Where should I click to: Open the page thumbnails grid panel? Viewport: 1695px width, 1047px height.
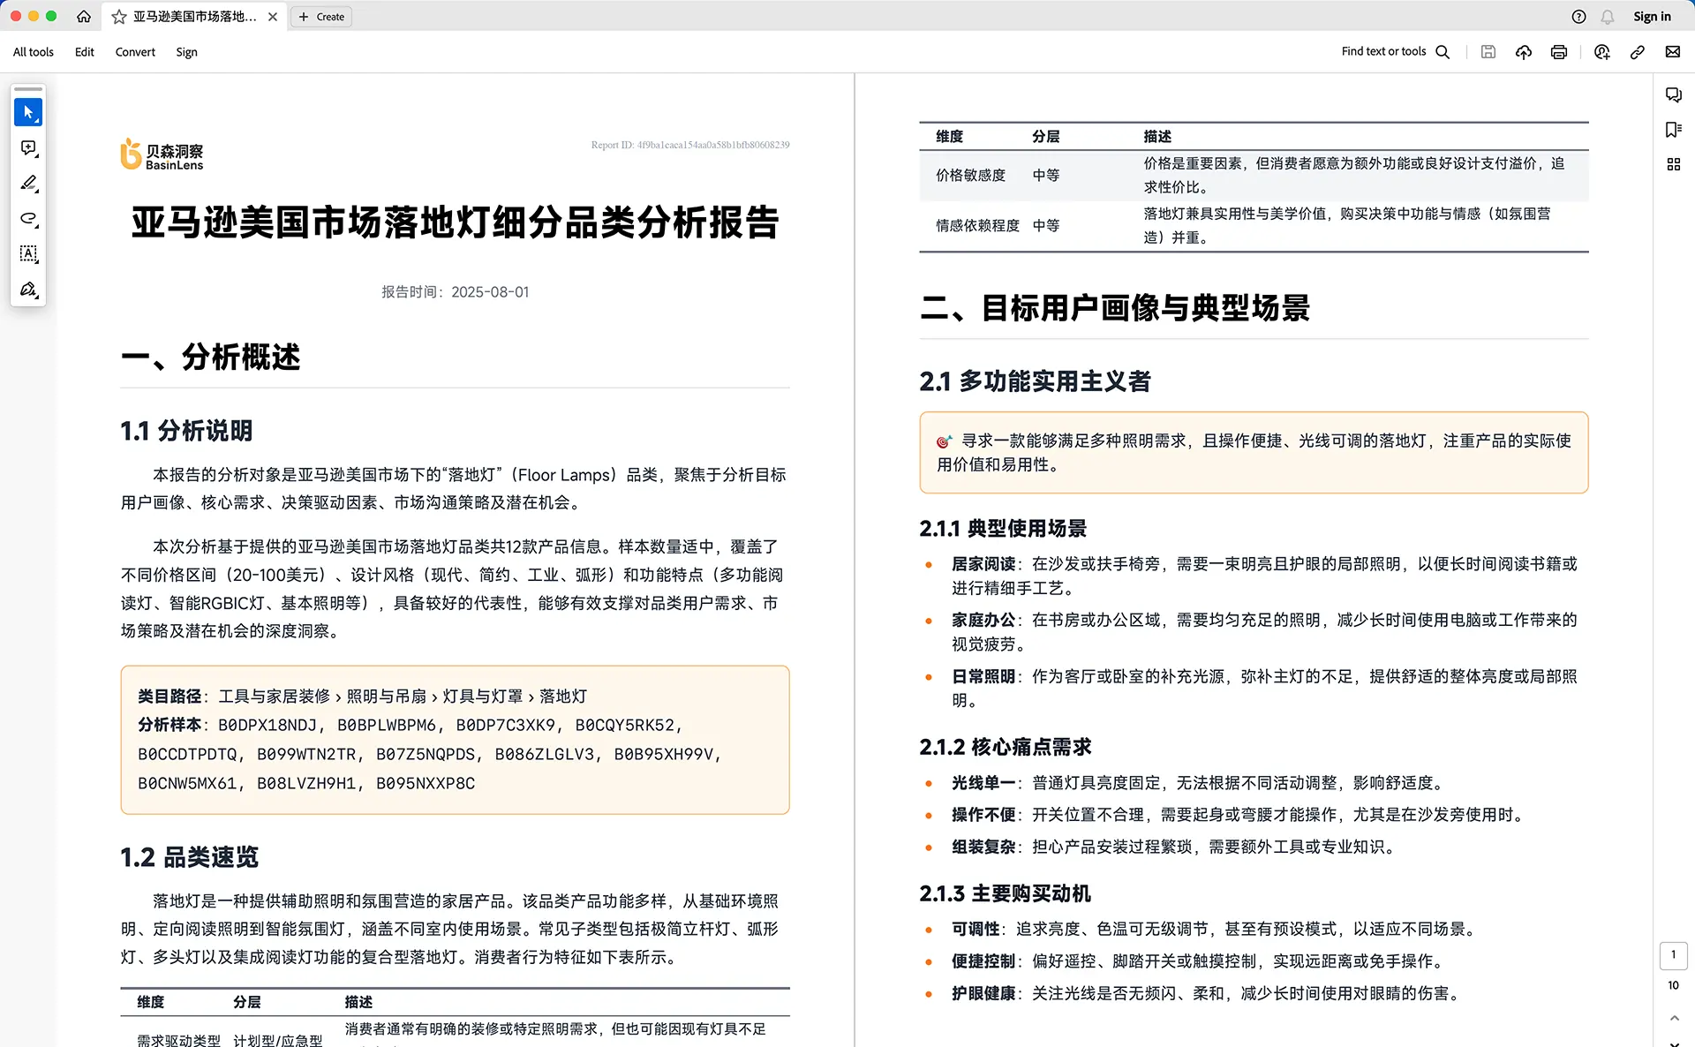pos(1673,164)
